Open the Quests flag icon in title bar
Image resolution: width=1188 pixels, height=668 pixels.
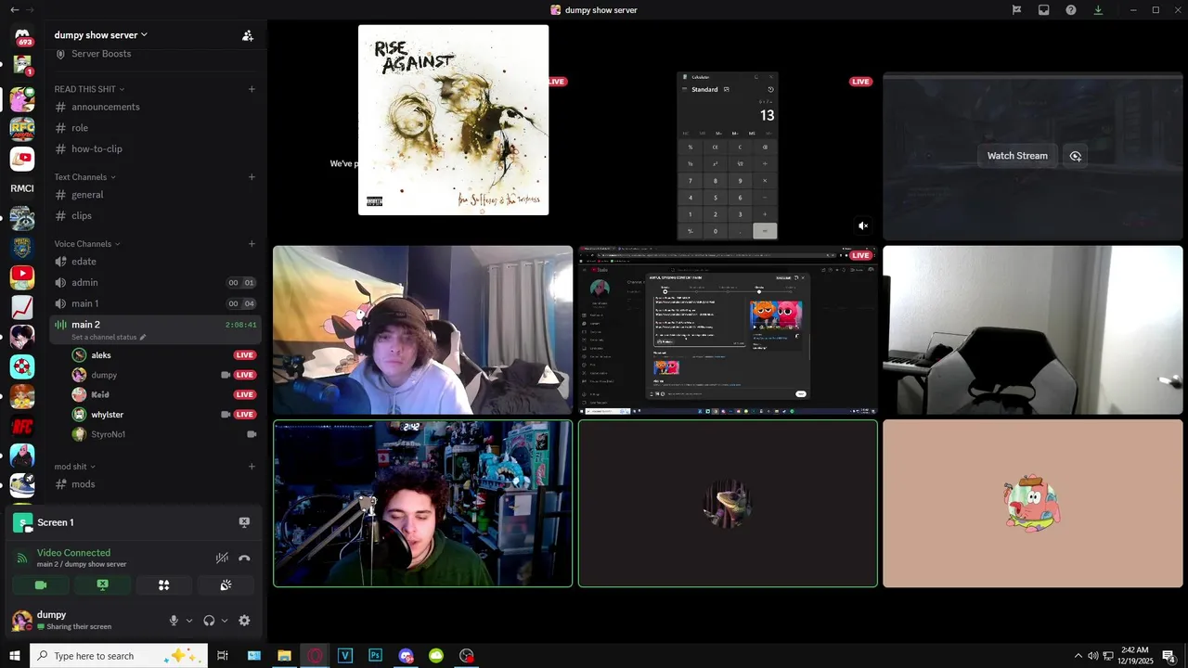pyautogui.click(x=1016, y=10)
